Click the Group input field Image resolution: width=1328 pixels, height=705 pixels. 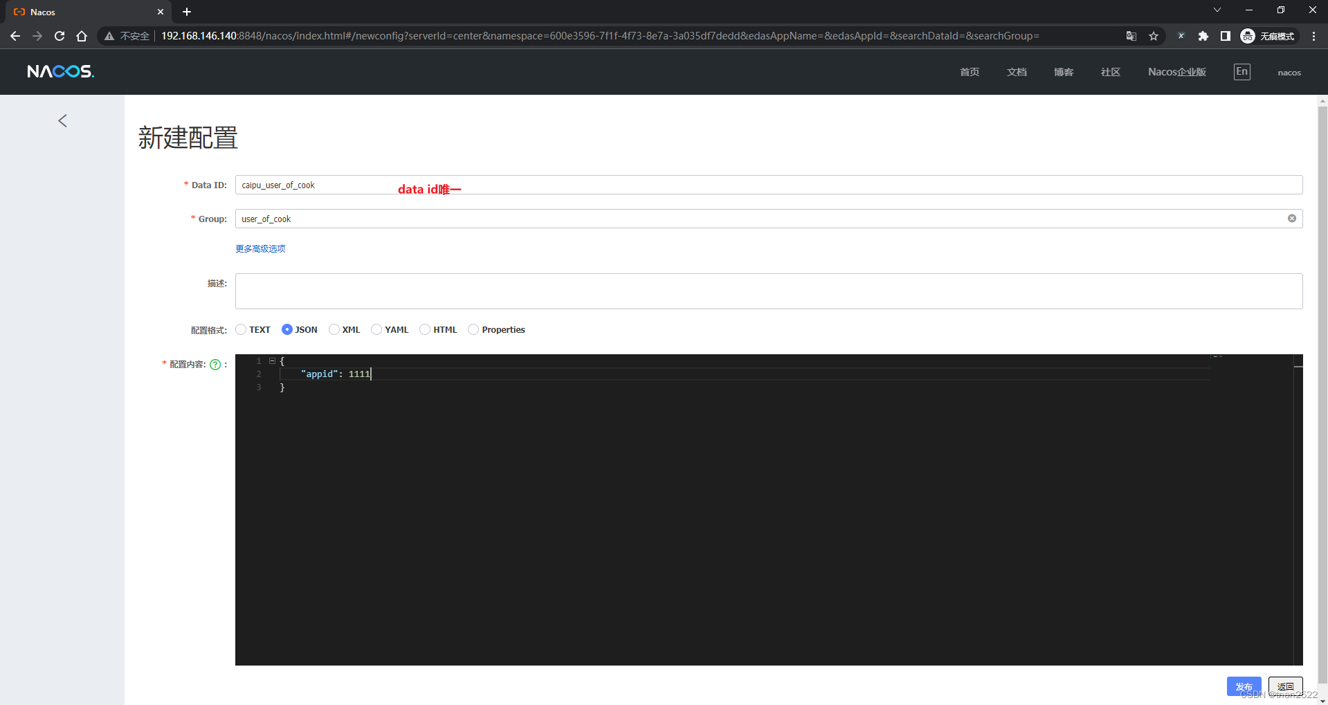tap(769, 219)
